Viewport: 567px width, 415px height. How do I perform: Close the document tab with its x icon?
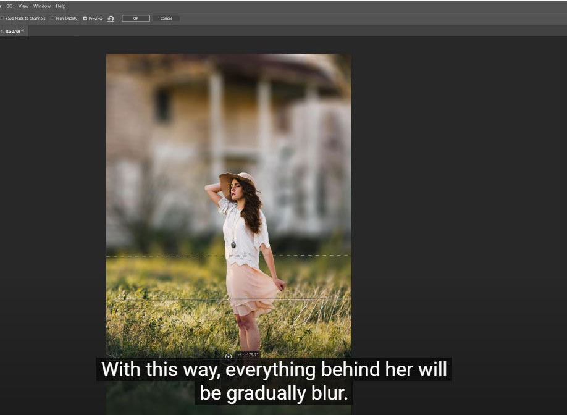[x=23, y=30]
